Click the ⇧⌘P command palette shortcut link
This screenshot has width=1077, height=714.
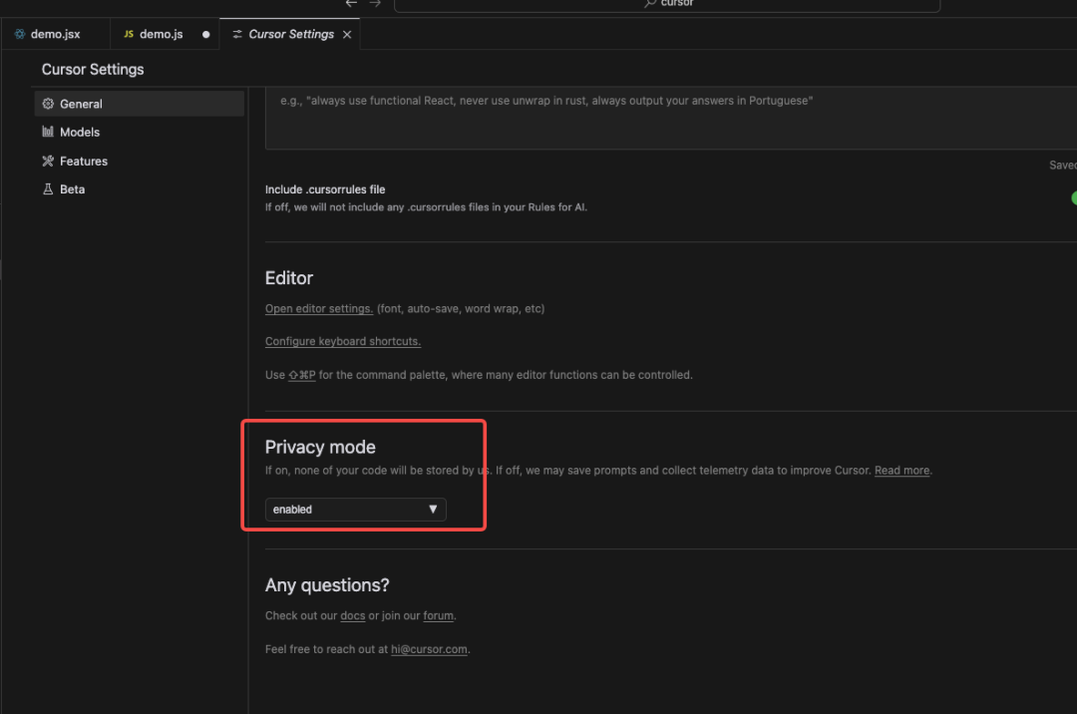click(x=301, y=375)
